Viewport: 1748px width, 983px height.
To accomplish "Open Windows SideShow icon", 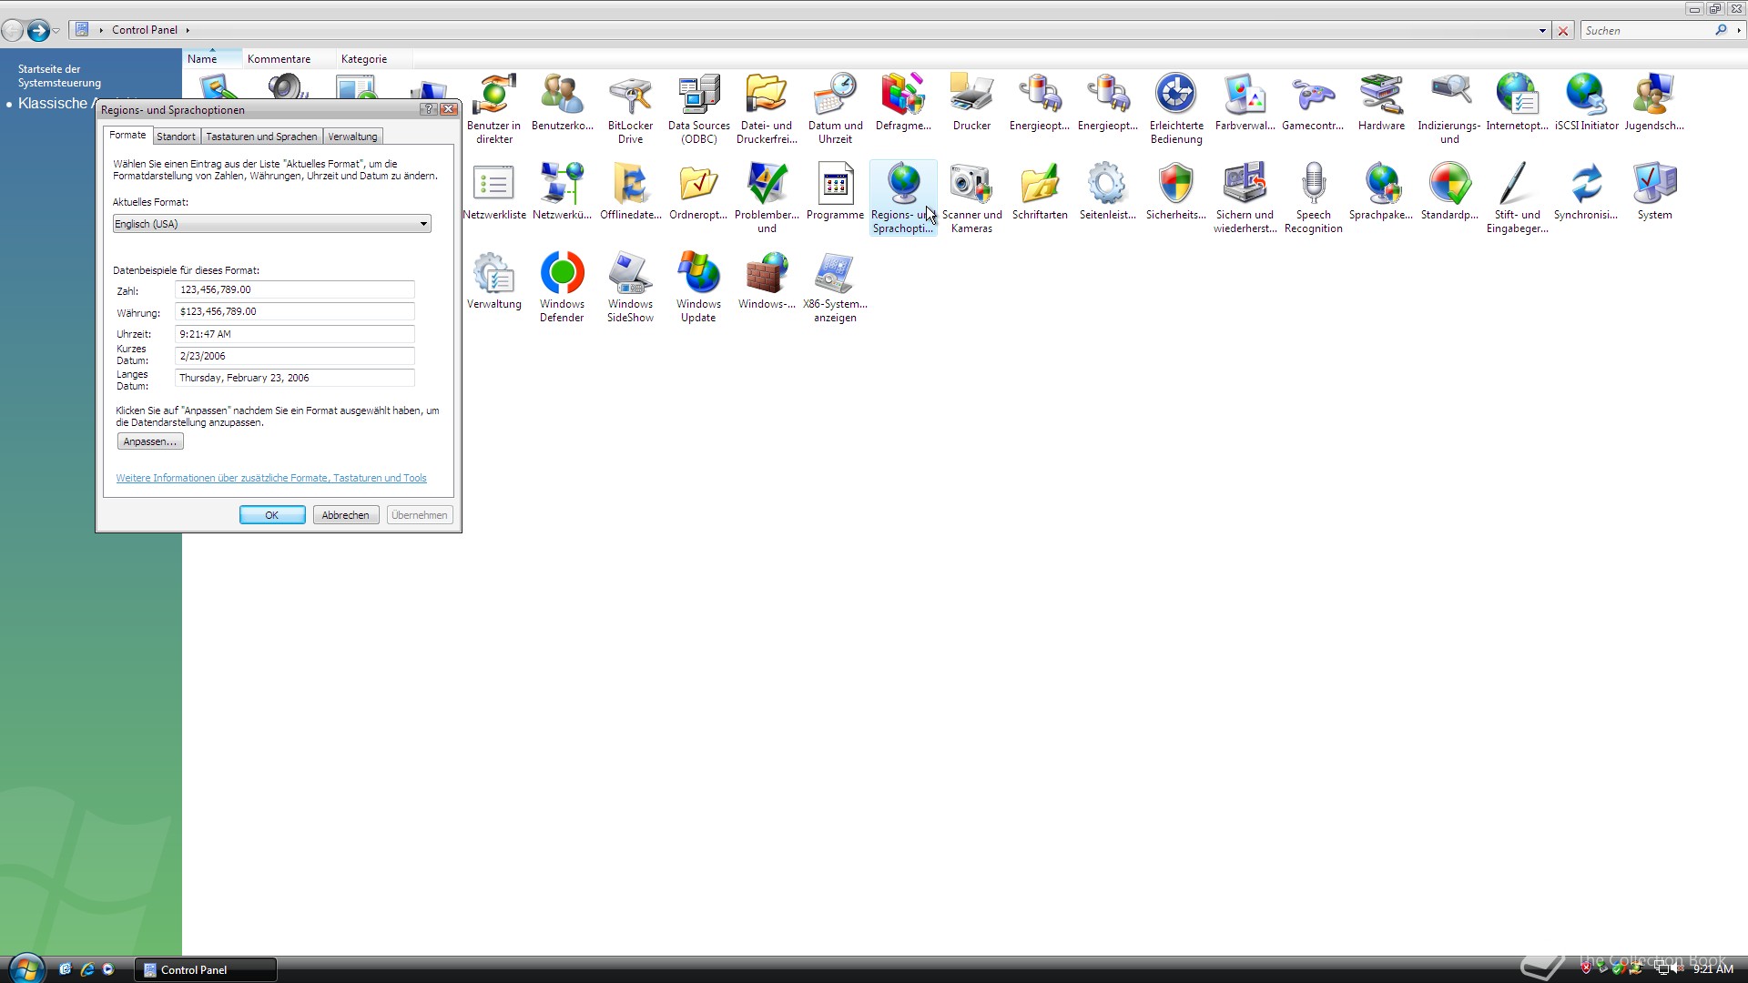I will click(630, 287).
